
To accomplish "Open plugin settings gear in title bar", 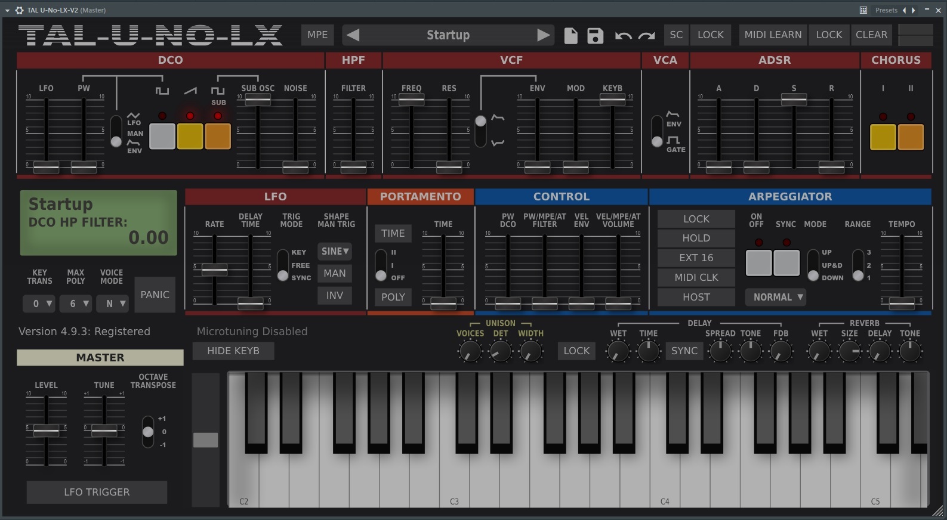I will coord(19,10).
